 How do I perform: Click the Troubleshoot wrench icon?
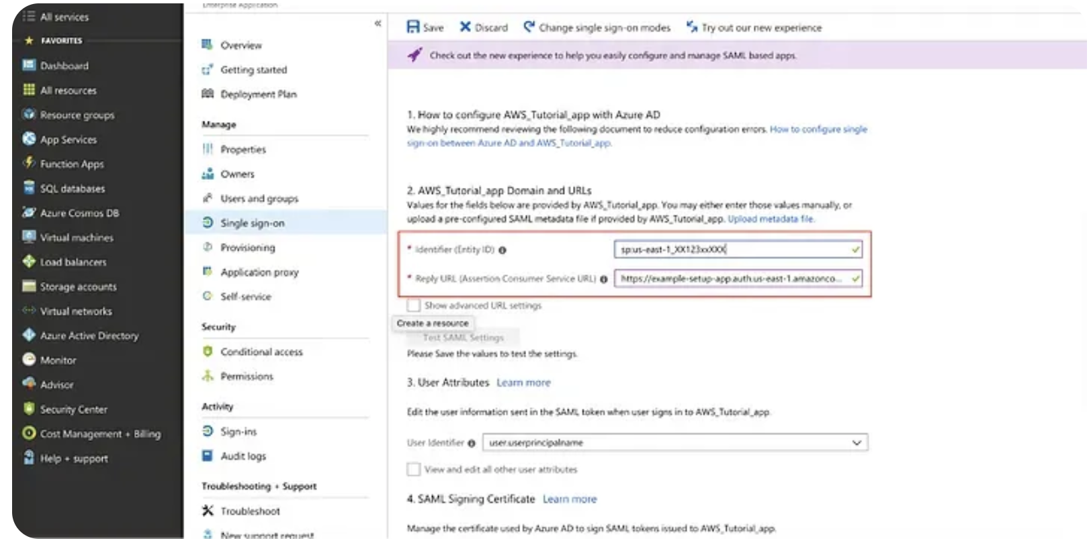click(x=208, y=511)
